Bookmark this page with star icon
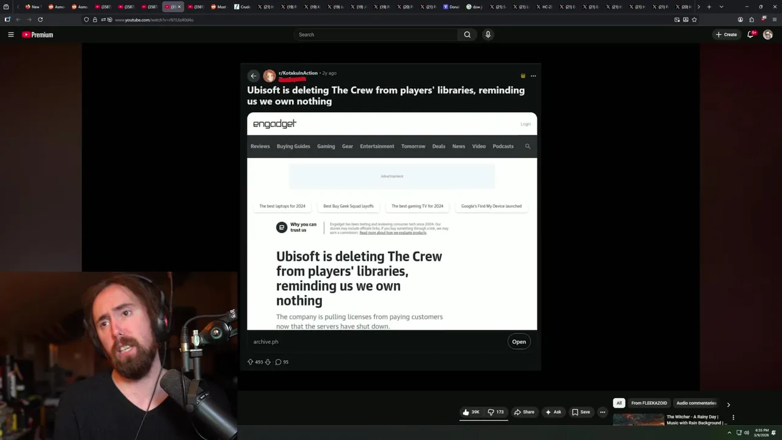This screenshot has height=440, width=782. pyautogui.click(x=694, y=20)
